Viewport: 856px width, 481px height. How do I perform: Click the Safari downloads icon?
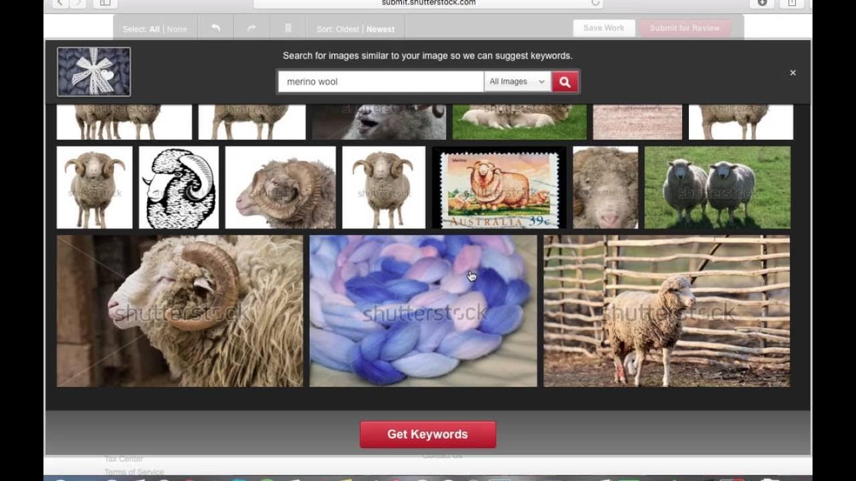(x=762, y=3)
